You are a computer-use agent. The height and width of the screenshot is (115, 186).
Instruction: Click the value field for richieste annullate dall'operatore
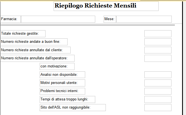coord(158,58)
